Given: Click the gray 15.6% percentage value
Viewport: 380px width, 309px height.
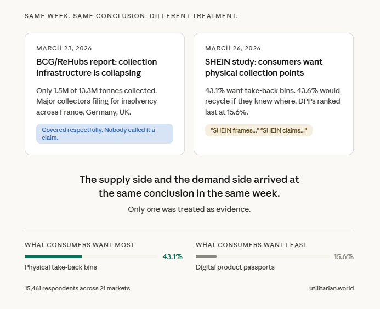Looking at the screenshot, I should coord(343,256).
